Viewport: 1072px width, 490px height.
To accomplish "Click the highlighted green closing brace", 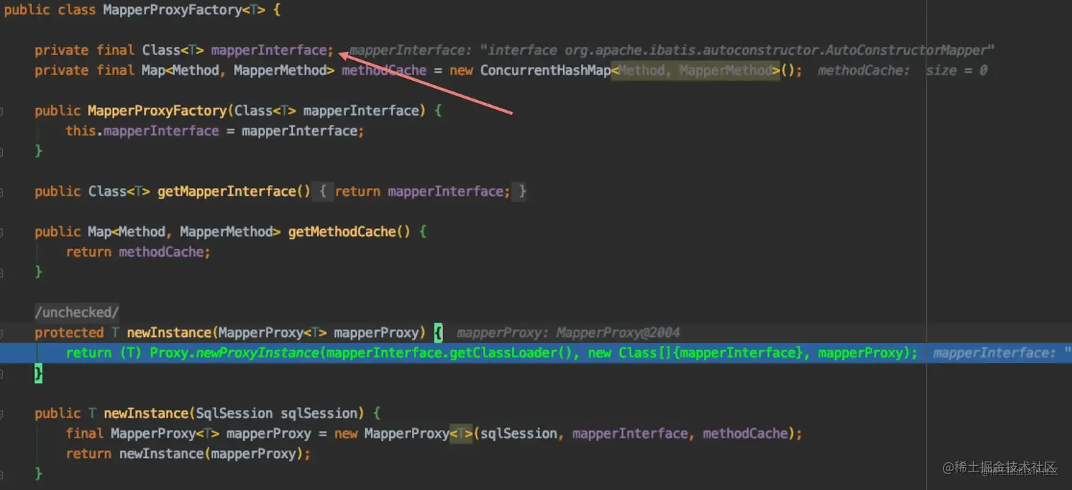I will (38, 373).
